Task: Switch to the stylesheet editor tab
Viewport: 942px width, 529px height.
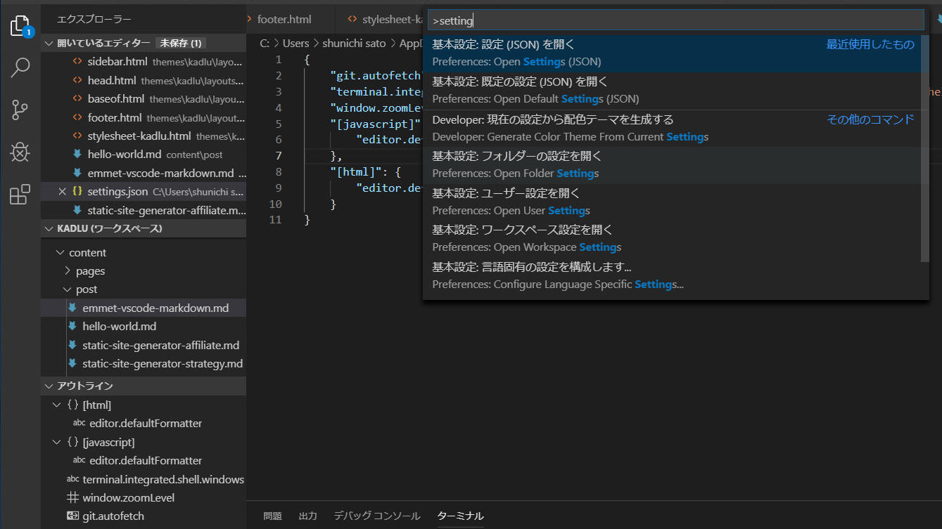Action: click(384, 19)
